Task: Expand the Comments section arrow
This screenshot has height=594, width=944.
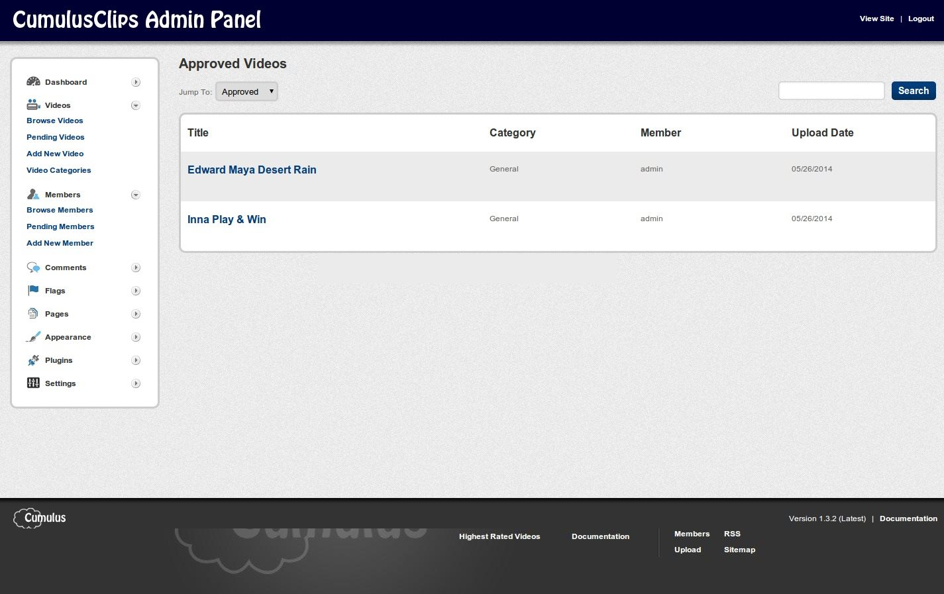Action: coord(136,268)
